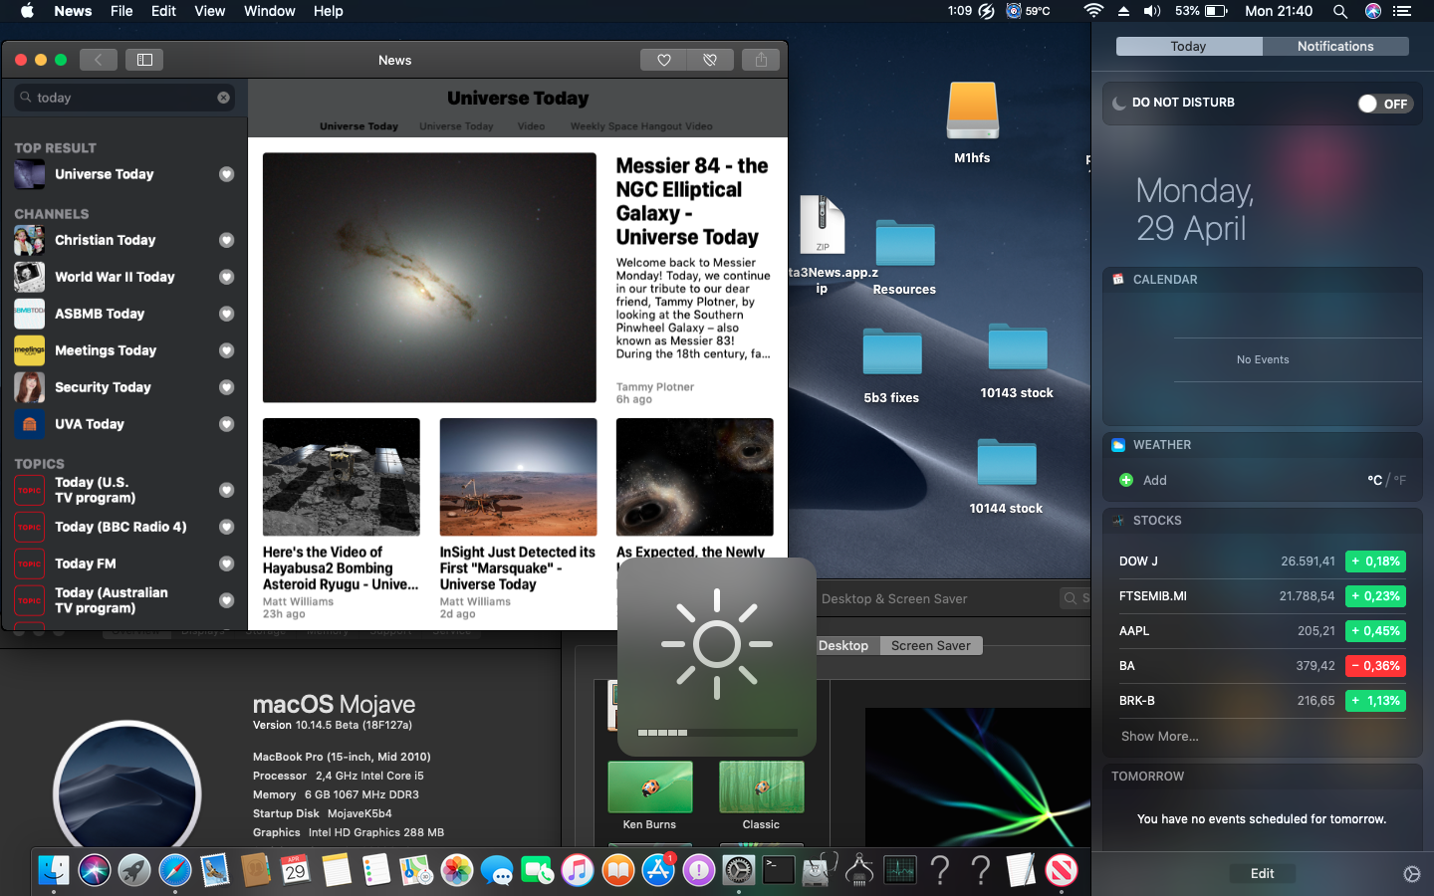Select the Screen Saver tab

point(931,645)
